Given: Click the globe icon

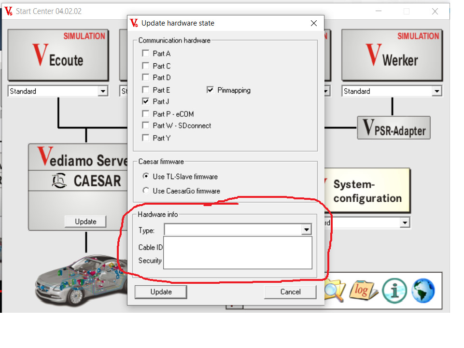Looking at the screenshot, I should coord(423,291).
